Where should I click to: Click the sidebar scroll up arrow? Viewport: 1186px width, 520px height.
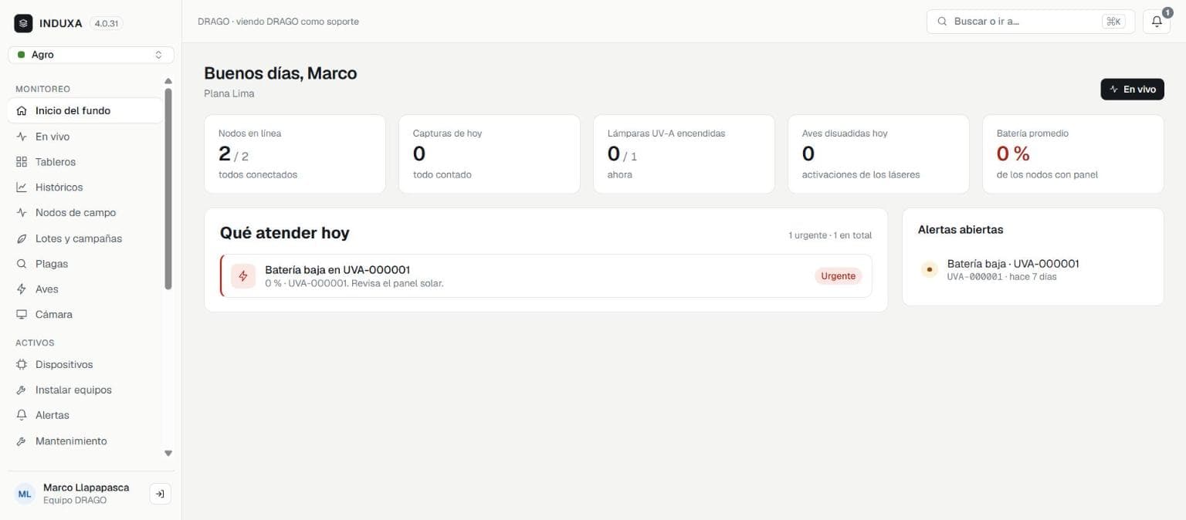coord(168,81)
